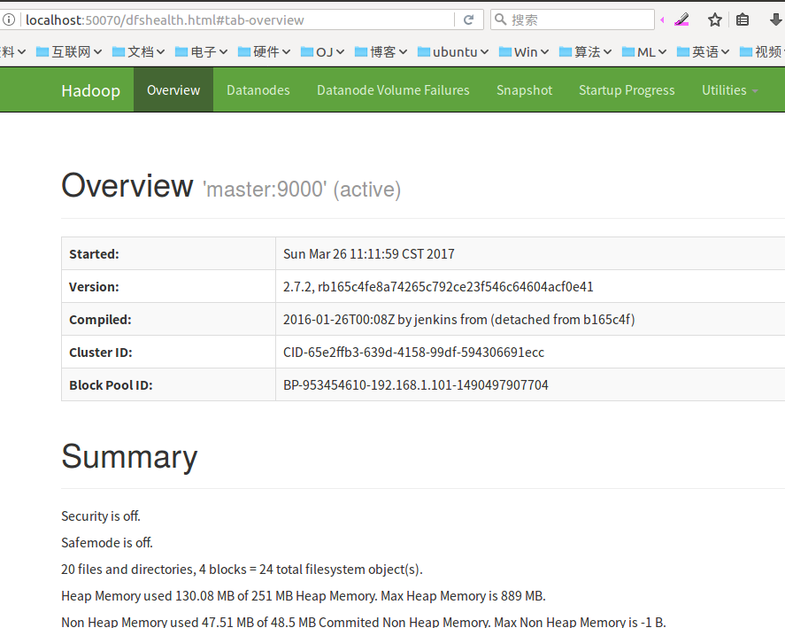Click the 'Cluster ID:' label cell

pos(168,353)
